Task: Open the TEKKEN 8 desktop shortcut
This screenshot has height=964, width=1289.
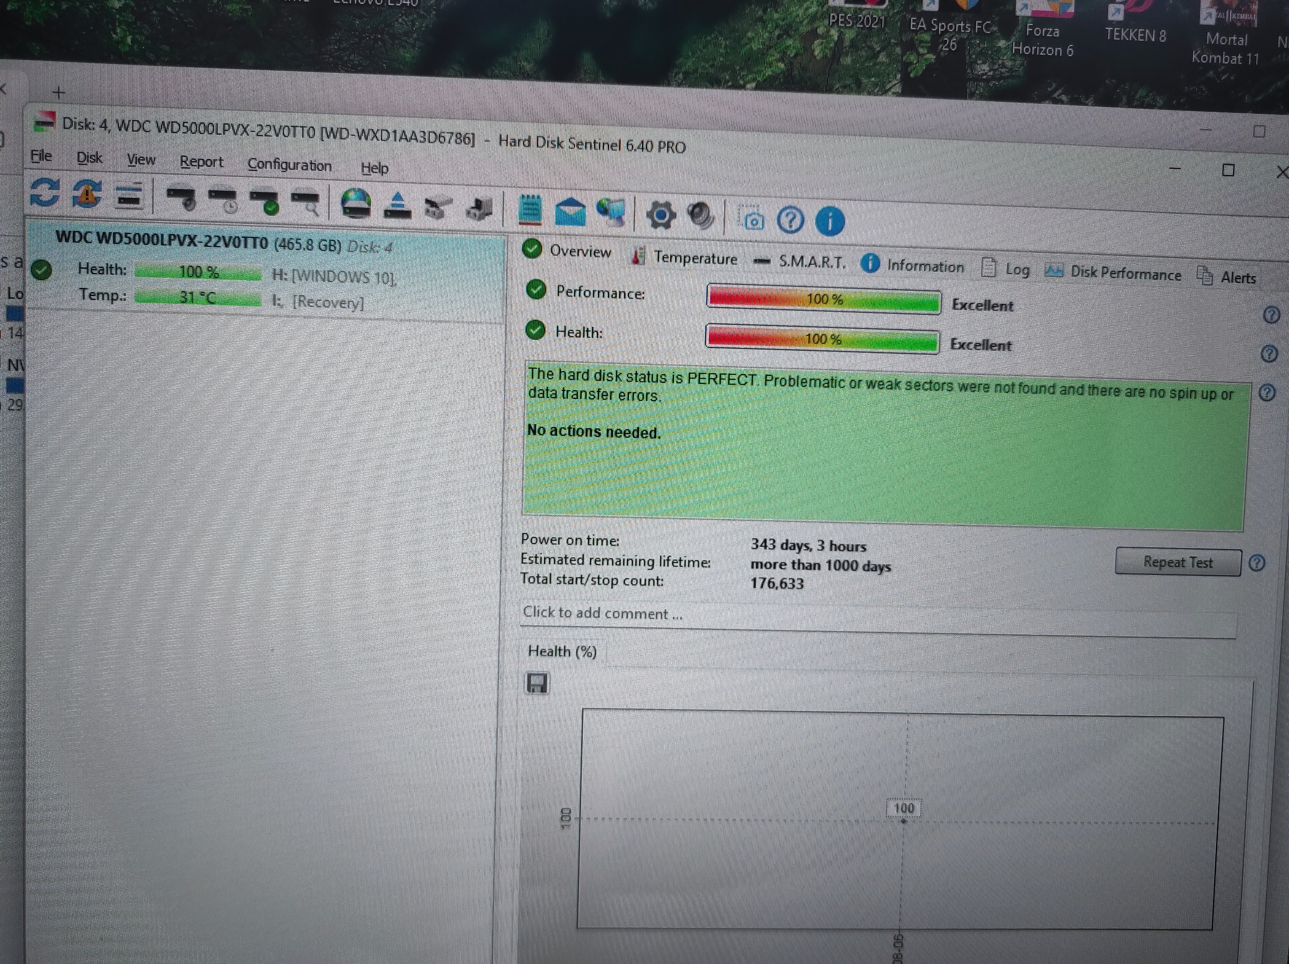Action: pos(1134,23)
